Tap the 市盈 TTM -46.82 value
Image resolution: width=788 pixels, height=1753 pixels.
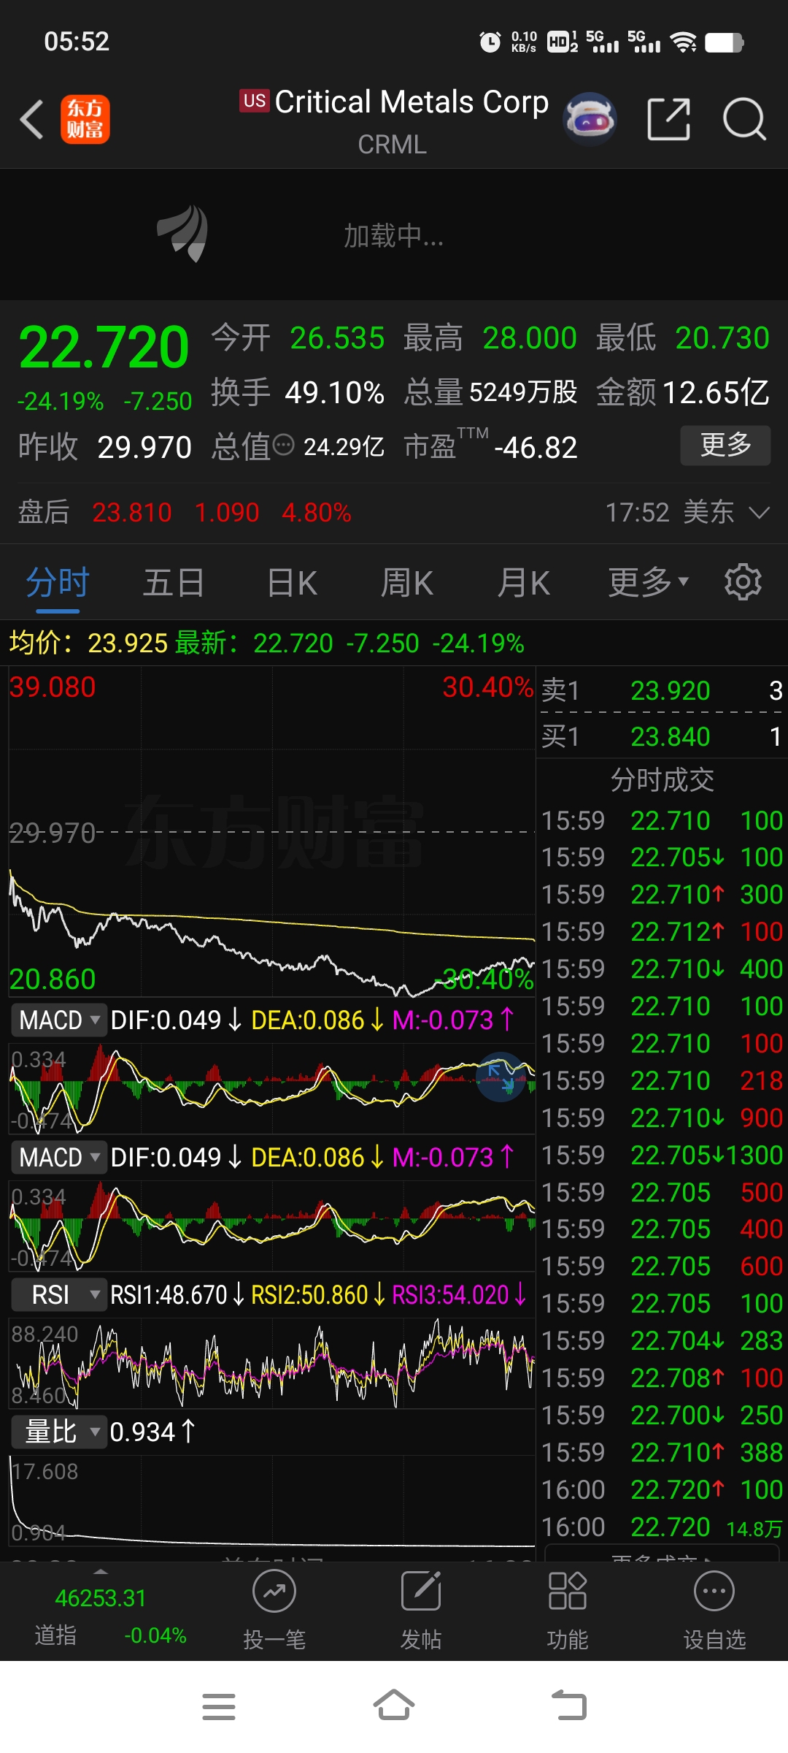(536, 447)
